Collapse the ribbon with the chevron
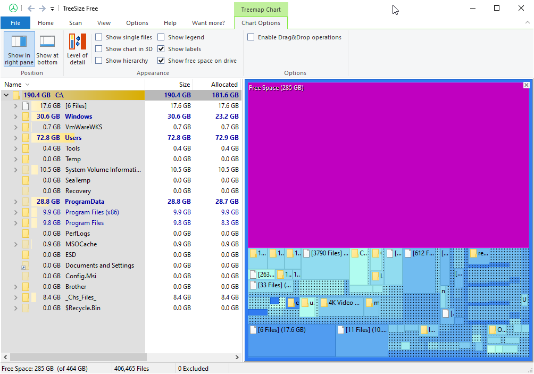Viewport: 534px width, 374px height. pos(527,22)
